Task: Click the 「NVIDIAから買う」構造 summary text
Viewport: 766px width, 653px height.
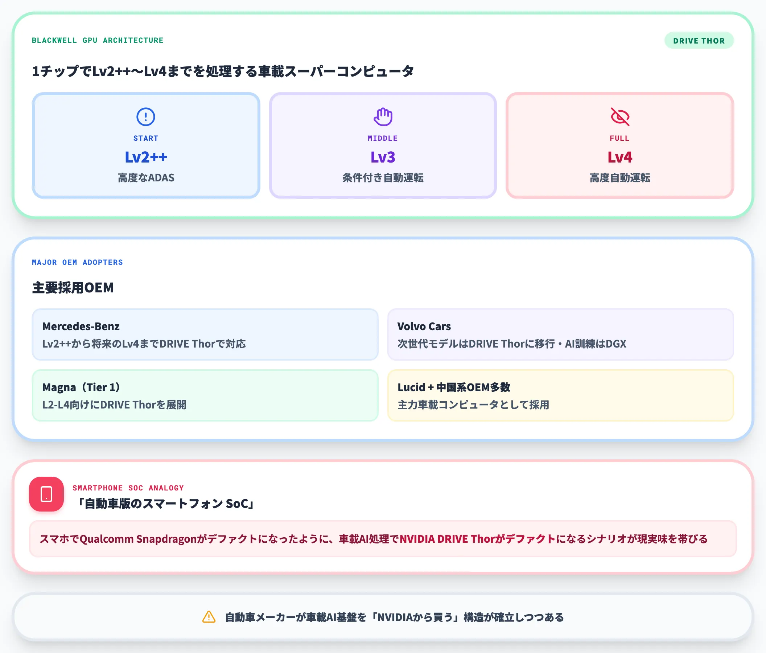Action: tap(395, 617)
